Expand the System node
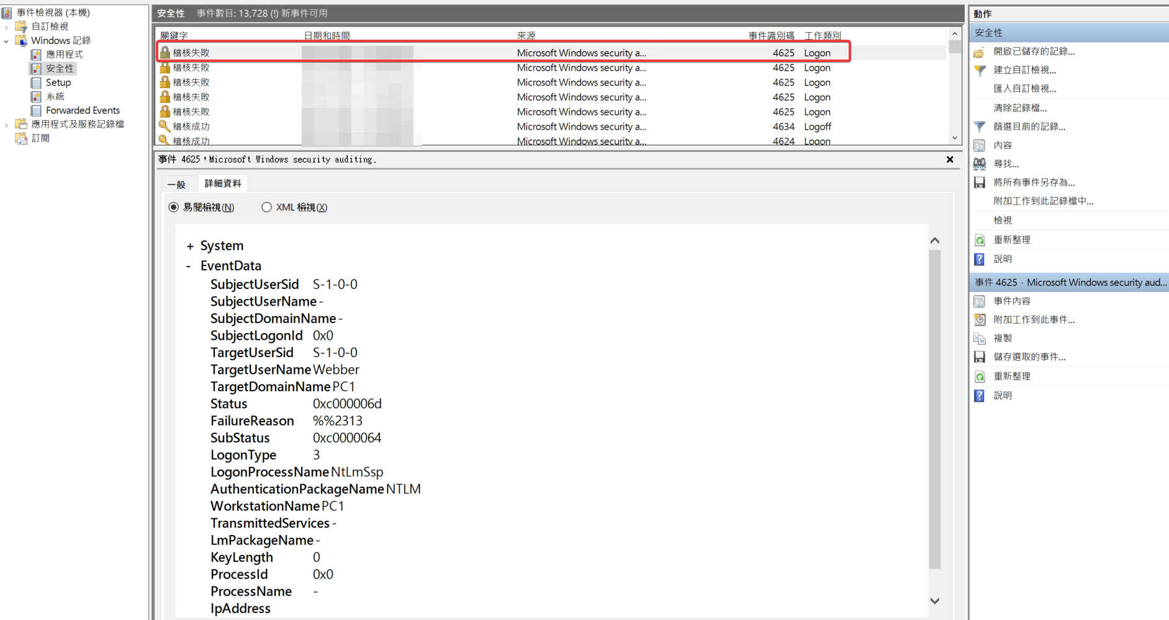 pyautogui.click(x=190, y=247)
